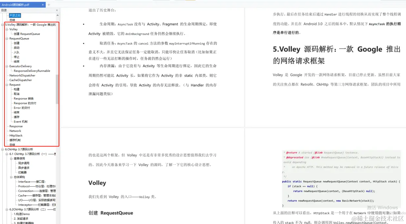The width and height of the screenshot is (406, 224).
Task: Collapse the 简单使用 bookmark node
Action: tap(11, 159)
